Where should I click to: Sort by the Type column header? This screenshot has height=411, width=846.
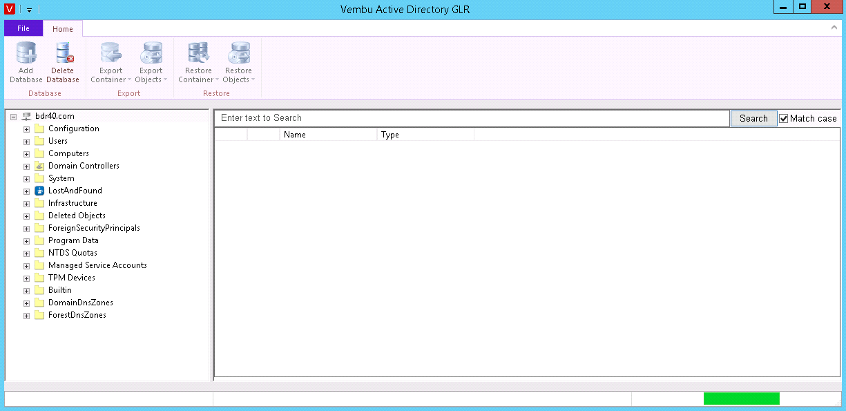(425, 135)
